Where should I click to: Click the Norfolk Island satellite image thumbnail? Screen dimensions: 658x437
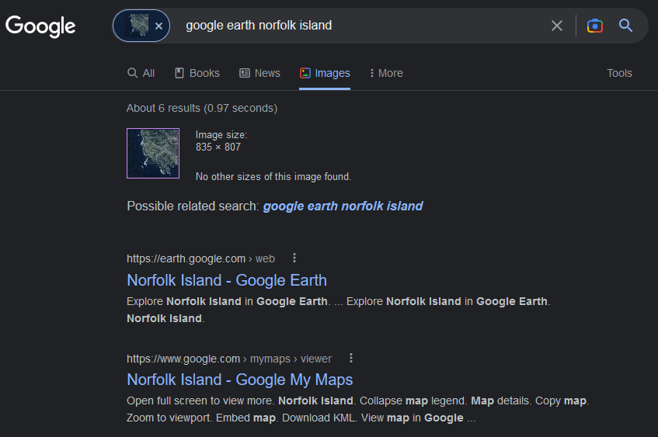153,153
